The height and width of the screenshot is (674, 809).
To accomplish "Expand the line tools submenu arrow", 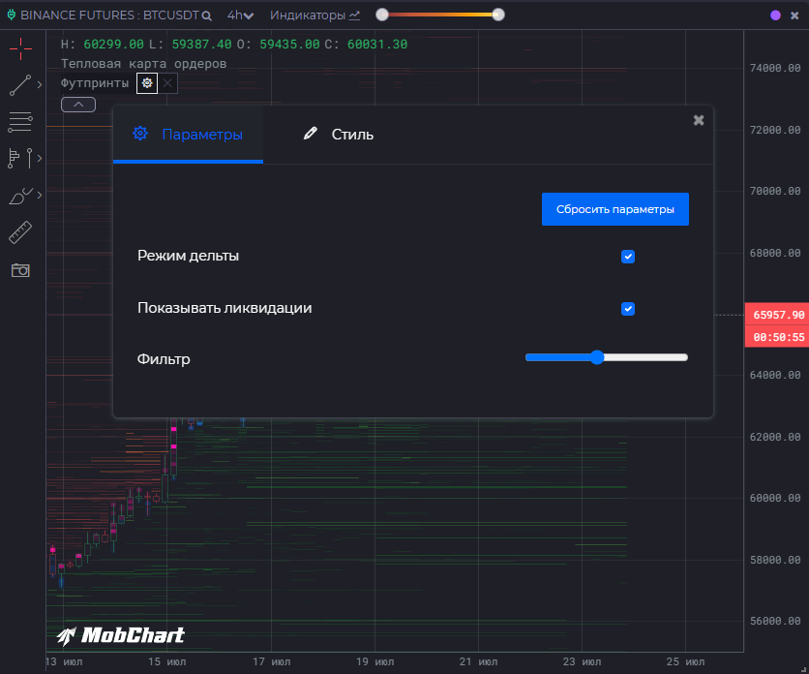I will click(x=40, y=84).
